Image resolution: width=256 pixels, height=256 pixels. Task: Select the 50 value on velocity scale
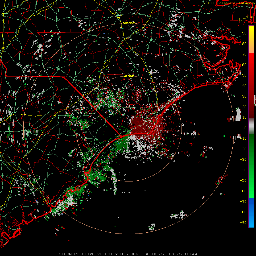pos(244,75)
